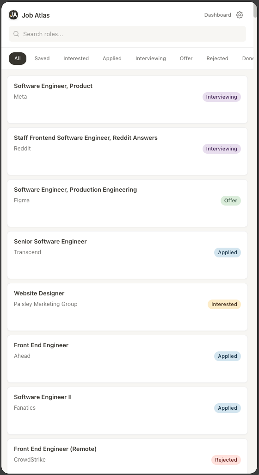Open settings via the gear icon
The height and width of the screenshot is (475, 259).
click(239, 15)
